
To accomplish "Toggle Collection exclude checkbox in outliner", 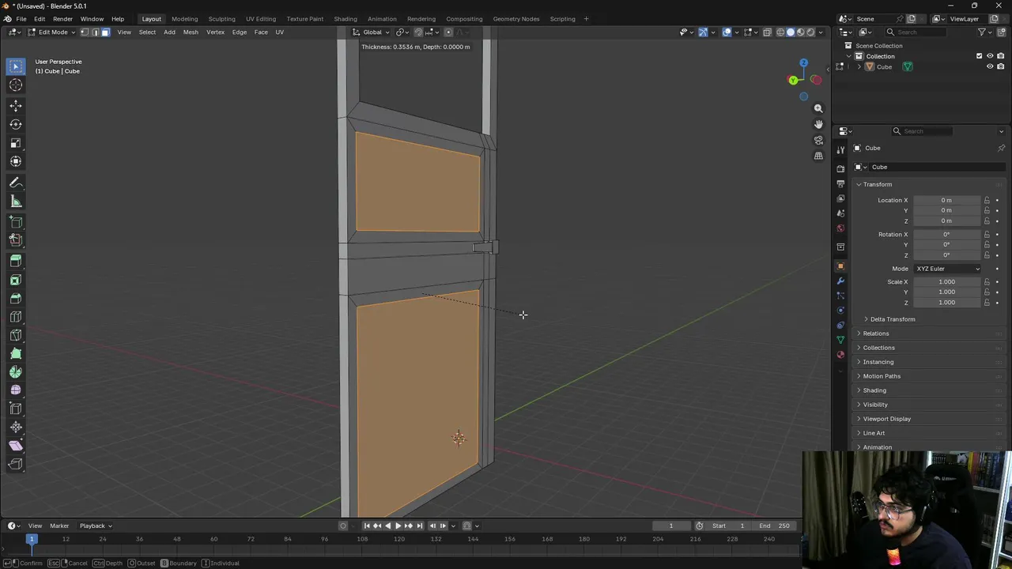I will (979, 56).
